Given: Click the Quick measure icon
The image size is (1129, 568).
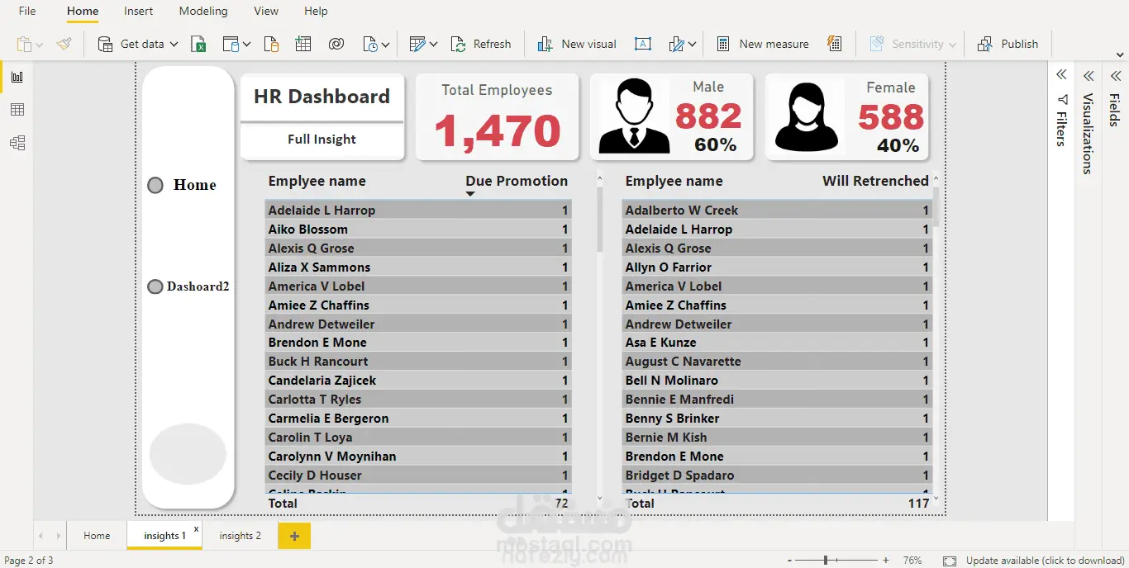Looking at the screenshot, I should pyautogui.click(x=834, y=45).
